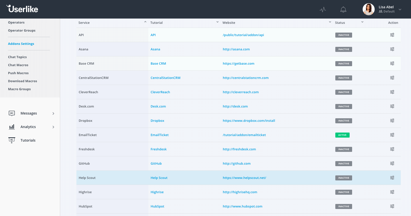This screenshot has height=216, width=411.
Task: Visit http://desk.com website link
Action: (235, 106)
